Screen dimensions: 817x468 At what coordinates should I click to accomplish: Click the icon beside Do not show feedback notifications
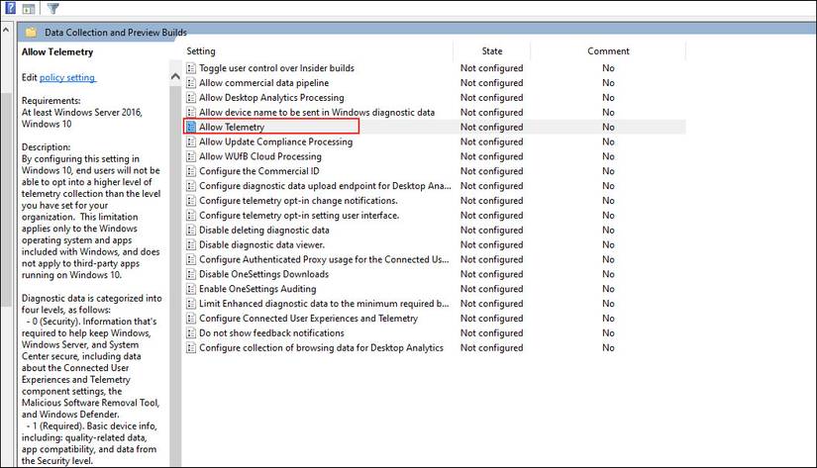tap(191, 332)
